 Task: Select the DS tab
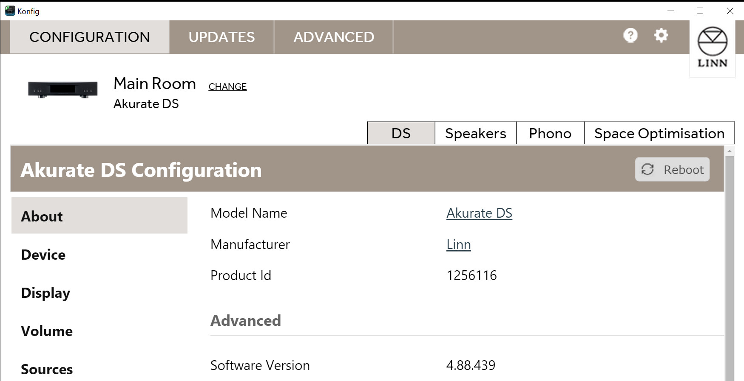[401, 133]
